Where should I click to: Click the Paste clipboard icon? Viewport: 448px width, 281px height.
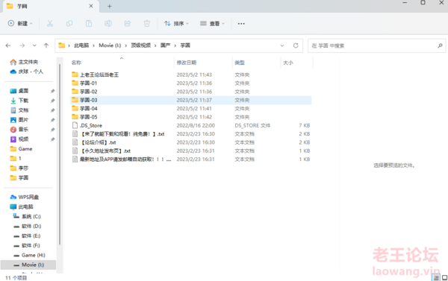[89, 23]
